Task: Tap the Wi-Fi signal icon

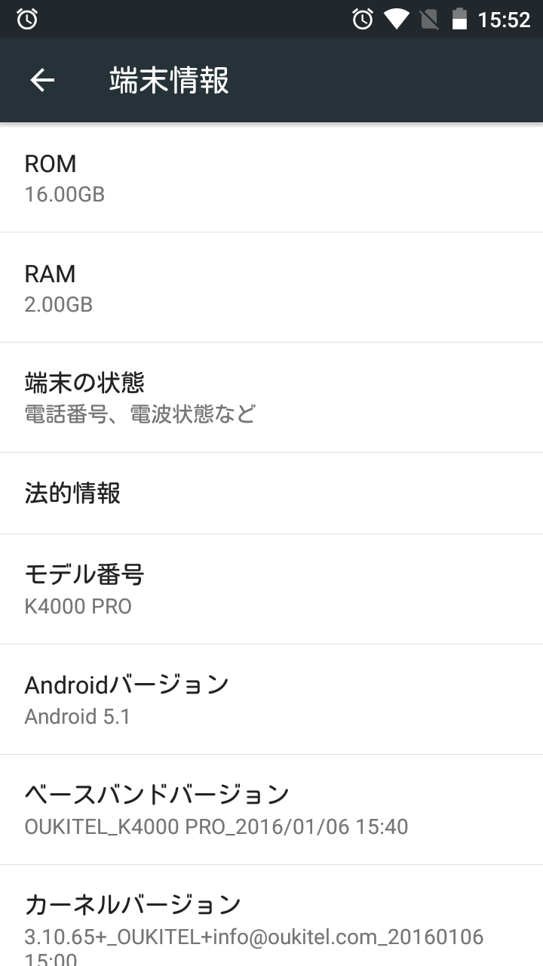Action: pos(396,19)
